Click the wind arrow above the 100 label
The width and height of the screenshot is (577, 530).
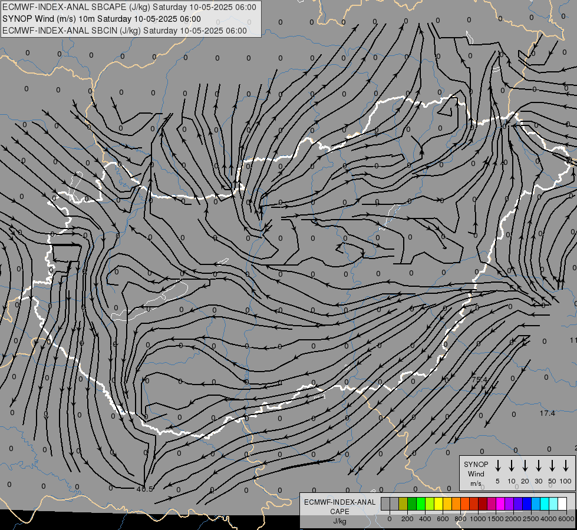click(566, 466)
